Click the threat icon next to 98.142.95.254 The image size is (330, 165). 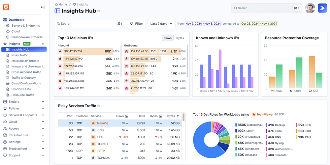(60, 51)
